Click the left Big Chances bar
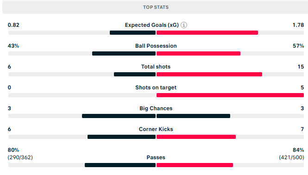 point(119,116)
